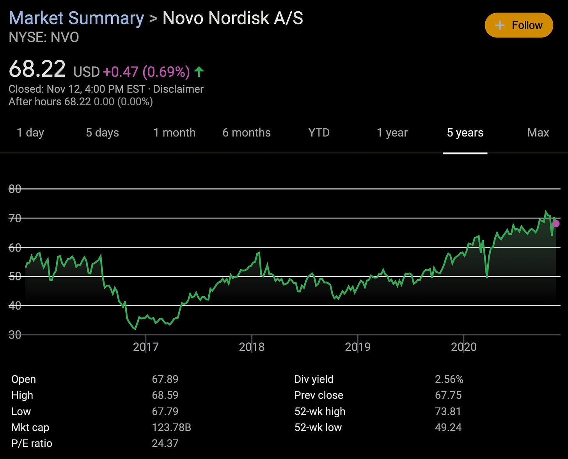
Task: Click the Mkt cap label
Action: [30, 427]
